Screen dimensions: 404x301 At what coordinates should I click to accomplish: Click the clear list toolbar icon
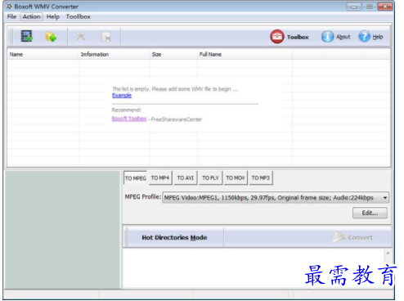pos(105,37)
